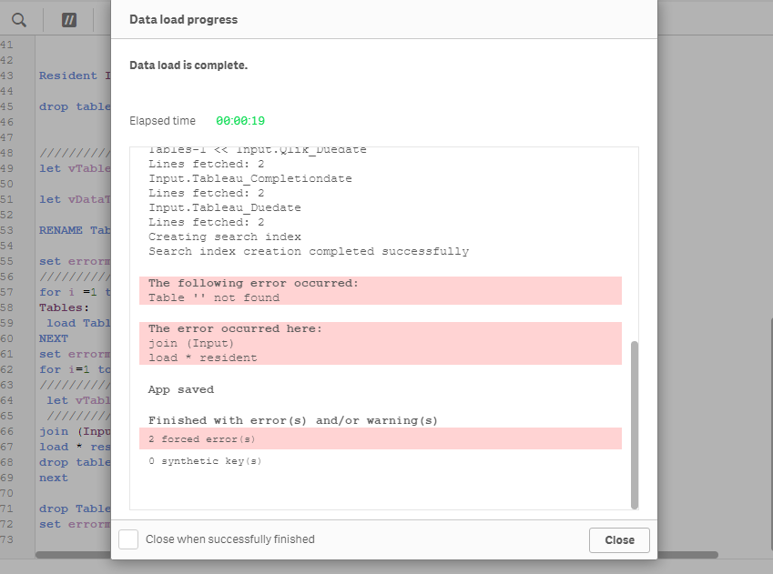Click the elapsed time value 00:00:19
The width and height of the screenshot is (773, 574).
pyautogui.click(x=242, y=120)
